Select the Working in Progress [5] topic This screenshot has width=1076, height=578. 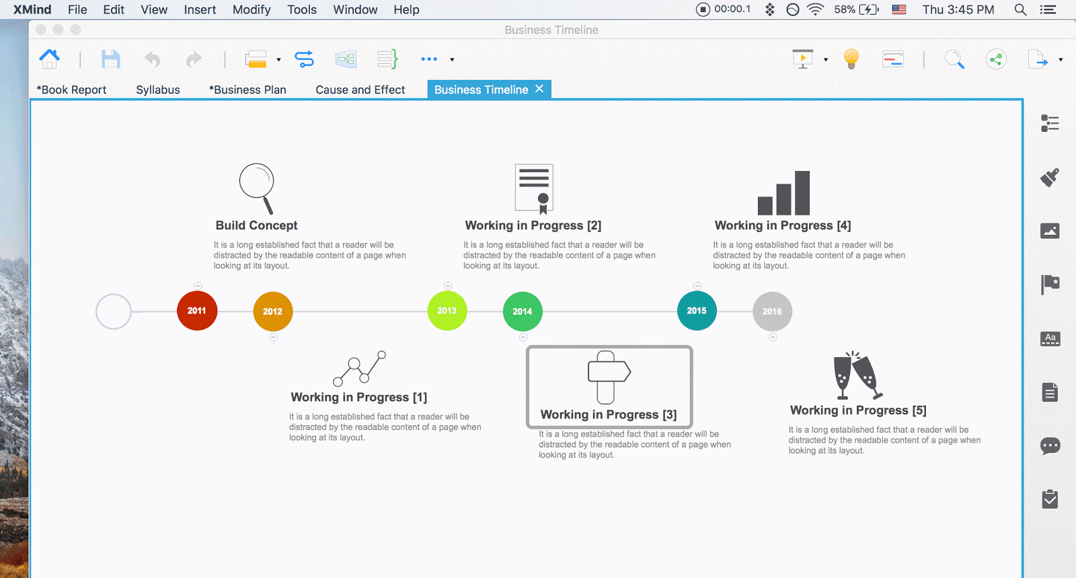point(858,410)
